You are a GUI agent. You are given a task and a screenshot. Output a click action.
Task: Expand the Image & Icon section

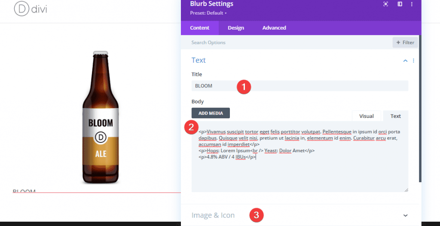click(x=405, y=215)
